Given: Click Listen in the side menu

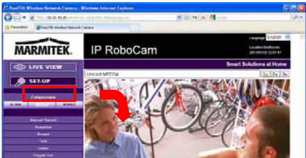Looking at the screenshot, I should [43, 148].
